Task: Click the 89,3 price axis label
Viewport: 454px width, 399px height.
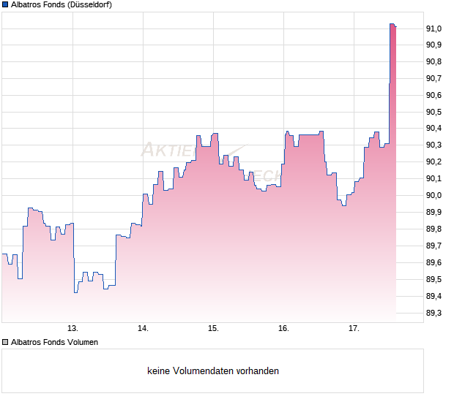Action: (x=433, y=313)
